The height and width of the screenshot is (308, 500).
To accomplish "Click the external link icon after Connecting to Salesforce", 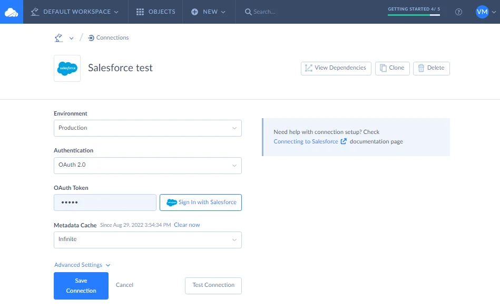I will (344, 141).
